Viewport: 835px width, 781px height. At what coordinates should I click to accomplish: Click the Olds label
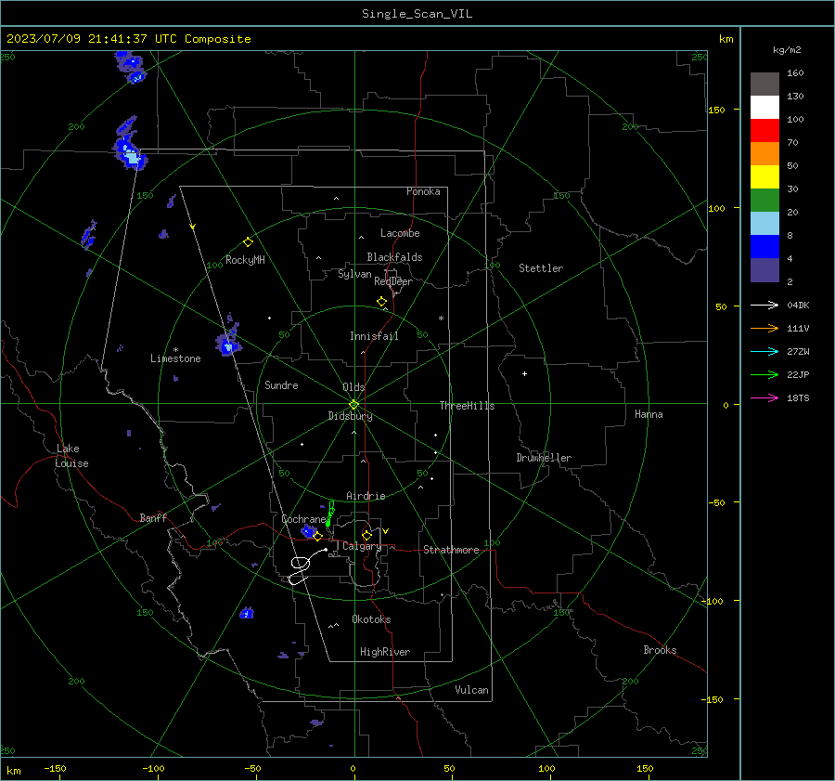[353, 387]
